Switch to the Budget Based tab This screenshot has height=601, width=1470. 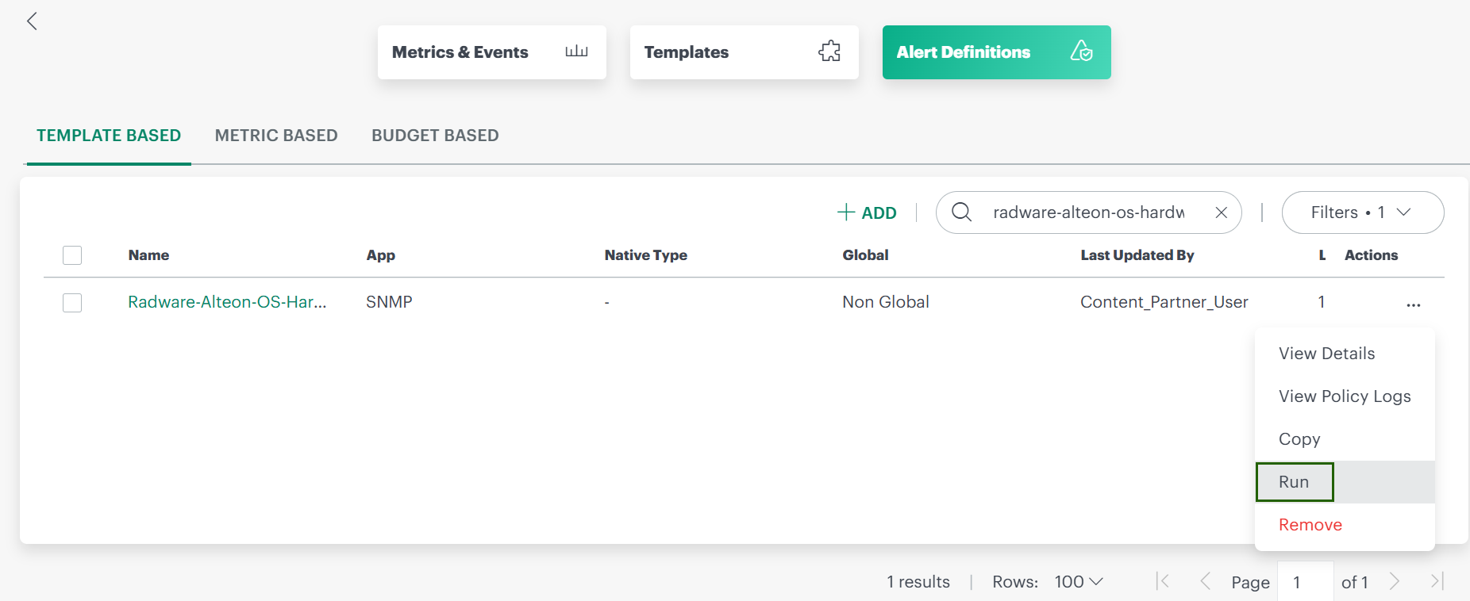pyautogui.click(x=435, y=136)
